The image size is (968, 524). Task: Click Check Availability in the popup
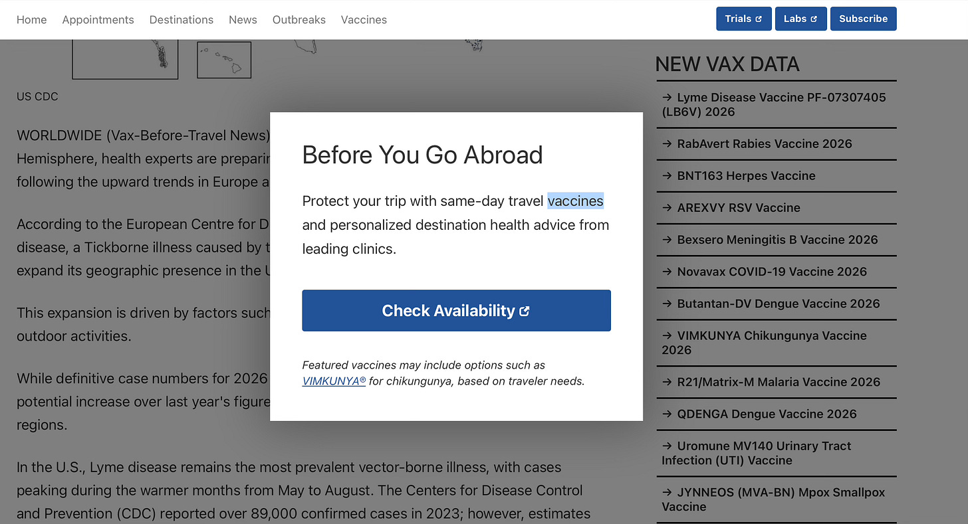(x=456, y=310)
